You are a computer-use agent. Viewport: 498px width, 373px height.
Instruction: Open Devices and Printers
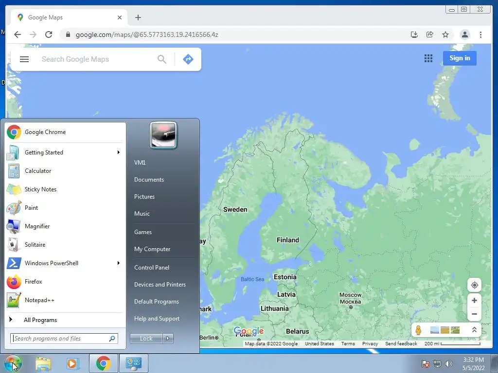(160, 285)
